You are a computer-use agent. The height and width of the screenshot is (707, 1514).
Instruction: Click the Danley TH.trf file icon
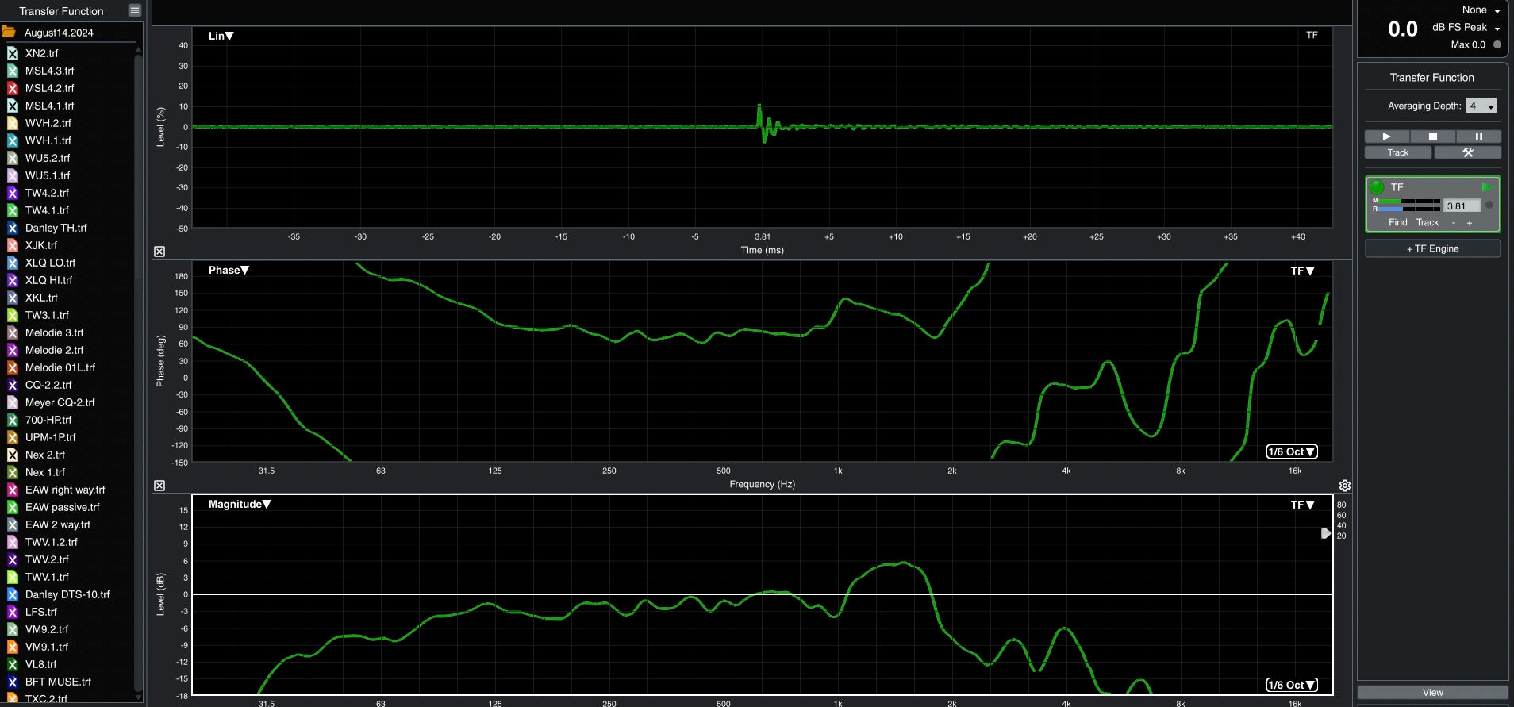point(13,228)
